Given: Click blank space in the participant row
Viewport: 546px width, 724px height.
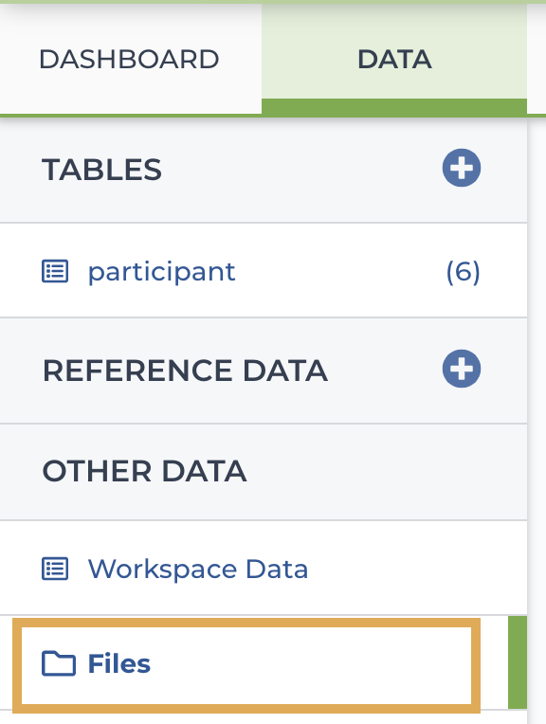Looking at the screenshot, I should pos(339,271).
